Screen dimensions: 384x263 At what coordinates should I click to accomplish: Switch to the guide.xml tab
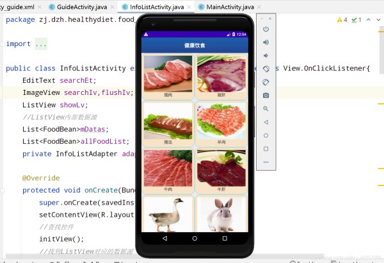tap(17, 7)
